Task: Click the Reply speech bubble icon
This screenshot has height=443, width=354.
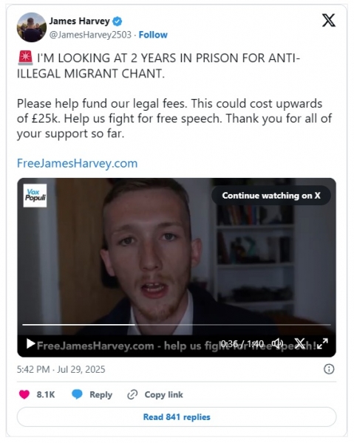Action: tap(77, 394)
